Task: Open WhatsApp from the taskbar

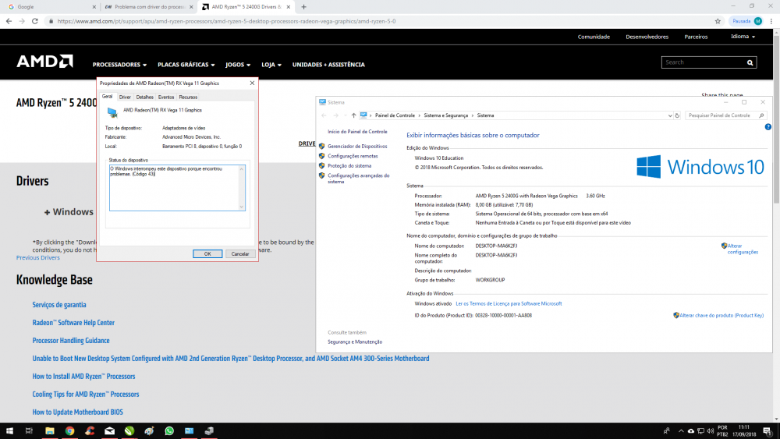Action: coord(169,431)
